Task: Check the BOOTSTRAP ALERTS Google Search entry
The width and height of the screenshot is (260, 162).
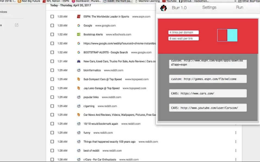Action: (x=52, y=52)
